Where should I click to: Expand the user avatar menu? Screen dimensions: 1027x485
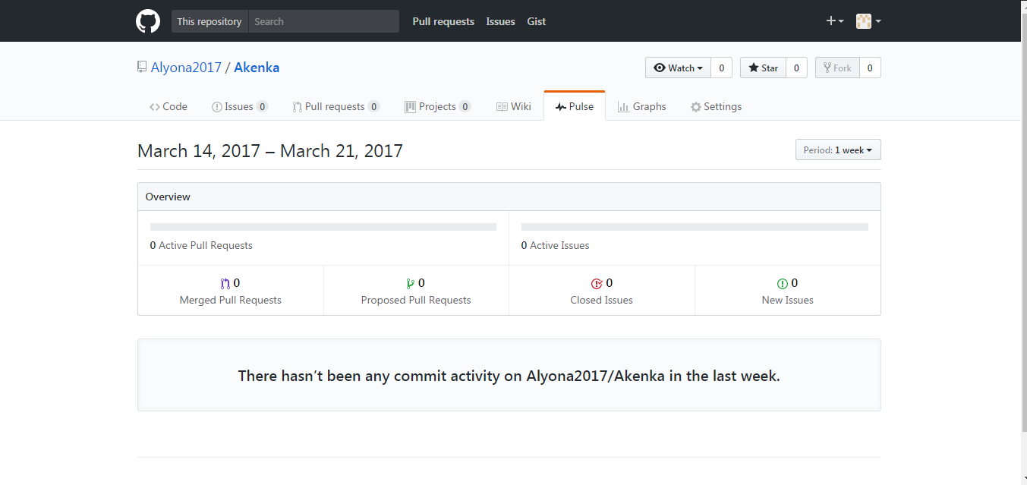(x=867, y=20)
